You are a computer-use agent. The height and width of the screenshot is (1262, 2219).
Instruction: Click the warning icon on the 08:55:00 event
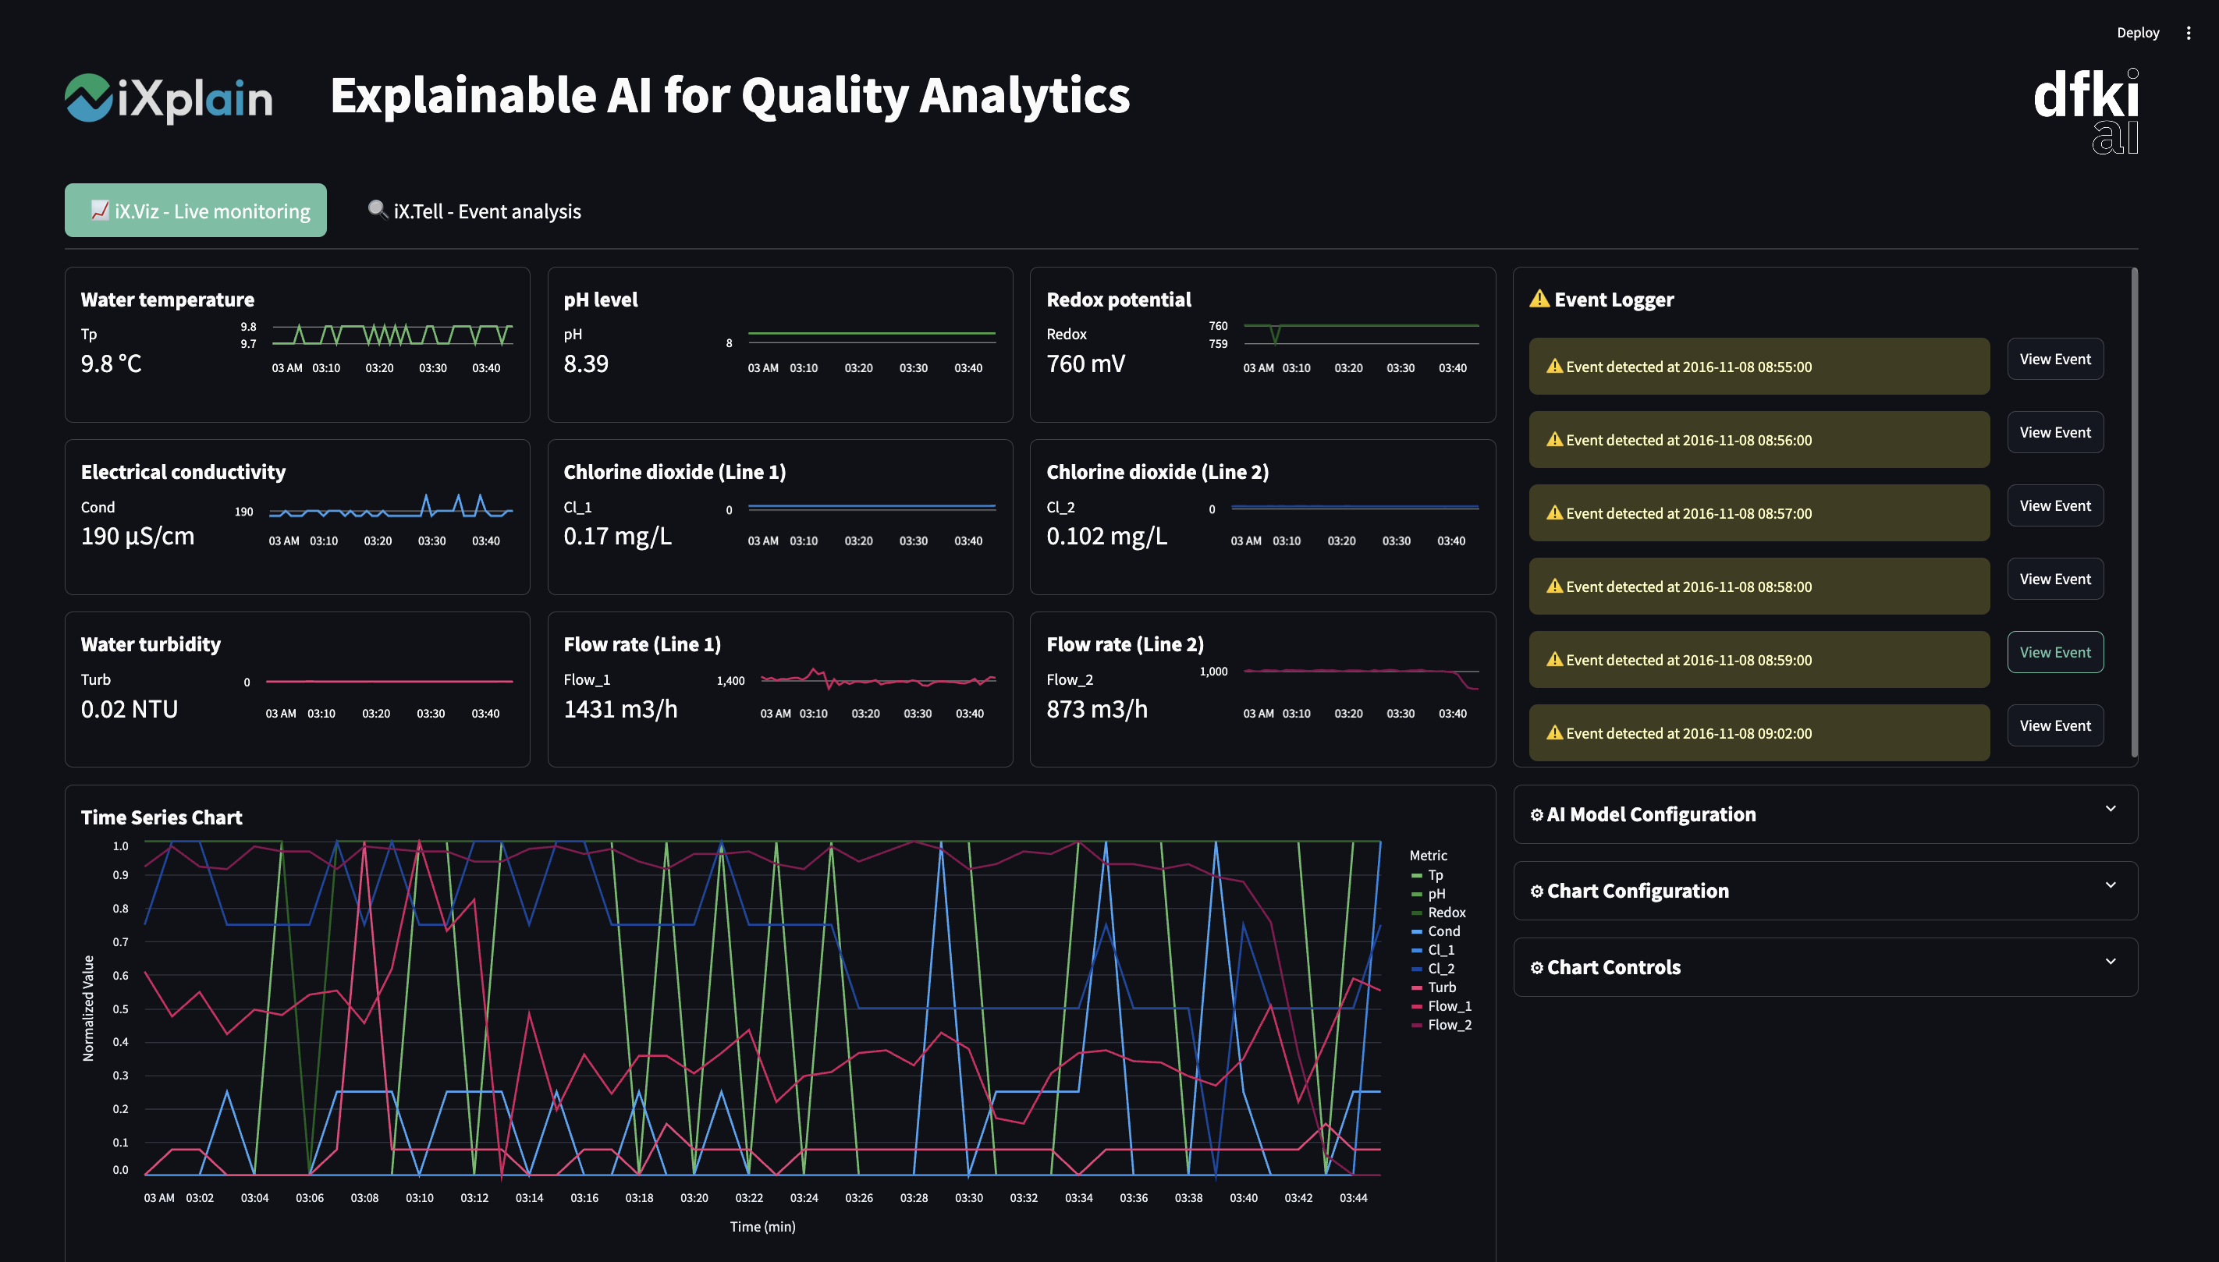pyautogui.click(x=1554, y=367)
